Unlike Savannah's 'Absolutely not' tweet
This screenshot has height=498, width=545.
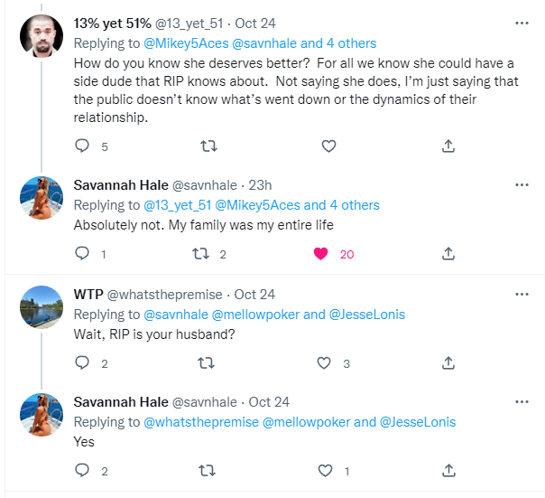point(319,254)
